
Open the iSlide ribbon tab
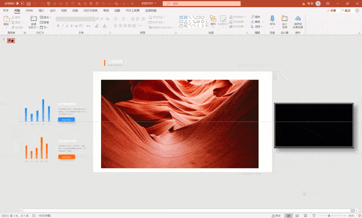click(x=29, y=10)
